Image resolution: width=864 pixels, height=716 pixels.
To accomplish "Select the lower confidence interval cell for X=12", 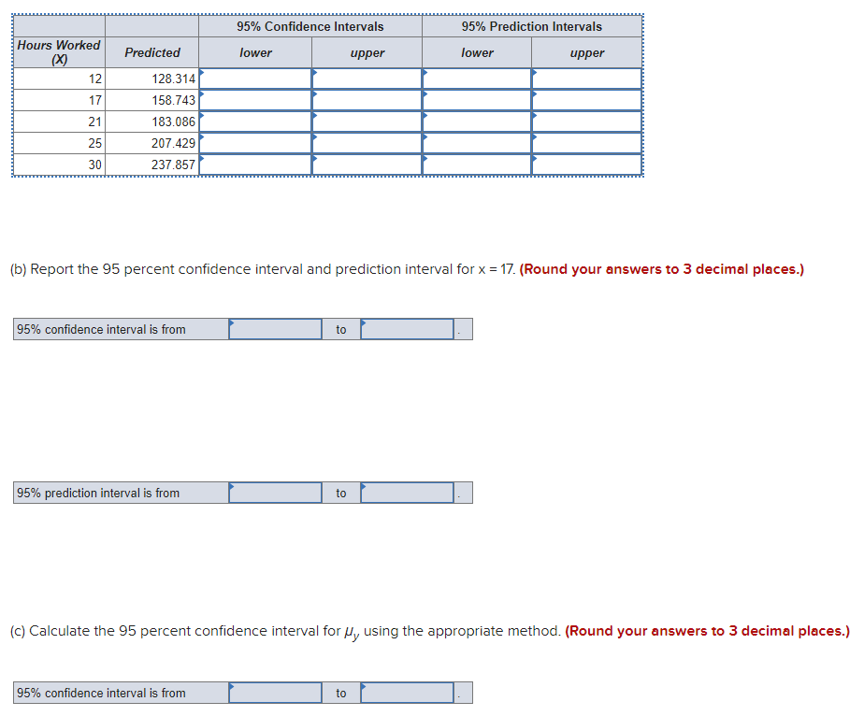I will 256,79.
